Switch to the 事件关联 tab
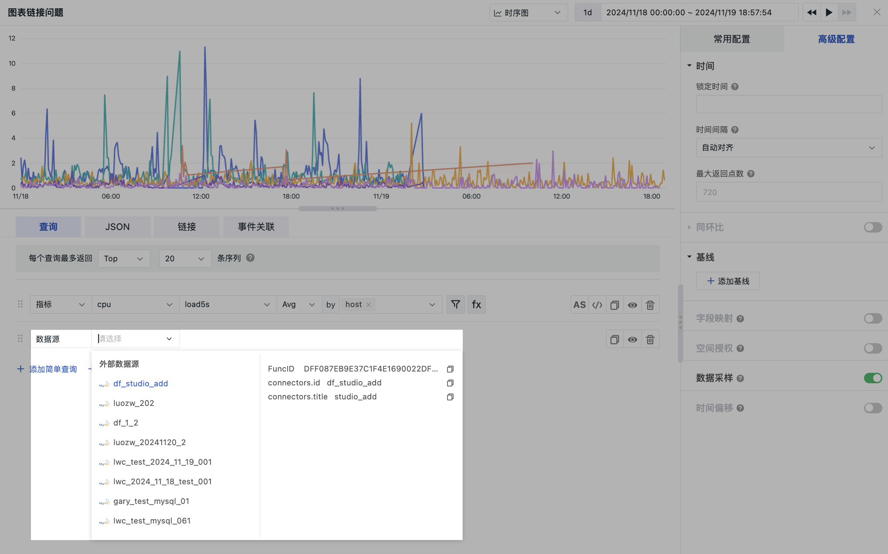Viewport: 888px width, 554px height. [x=256, y=227]
